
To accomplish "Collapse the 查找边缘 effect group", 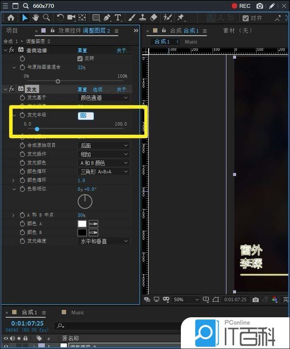I will [x=5, y=50].
